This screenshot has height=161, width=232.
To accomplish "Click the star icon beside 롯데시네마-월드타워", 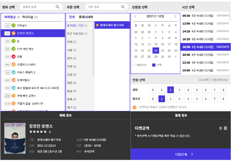I will click(97, 25).
